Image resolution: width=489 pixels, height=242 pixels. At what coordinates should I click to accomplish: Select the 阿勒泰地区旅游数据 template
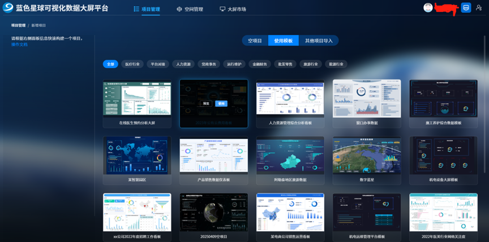pyautogui.click(x=290, y=161)
